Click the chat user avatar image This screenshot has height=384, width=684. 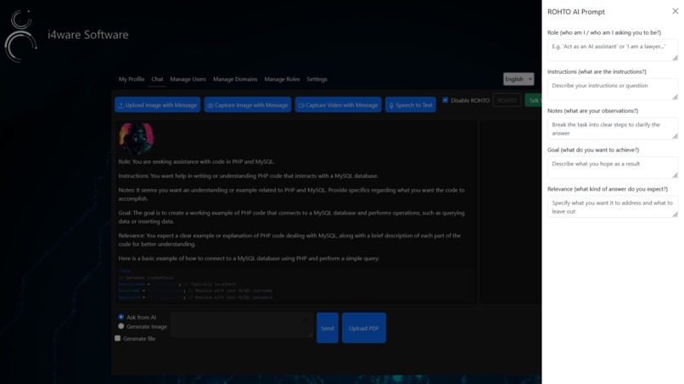coord(136,139)
